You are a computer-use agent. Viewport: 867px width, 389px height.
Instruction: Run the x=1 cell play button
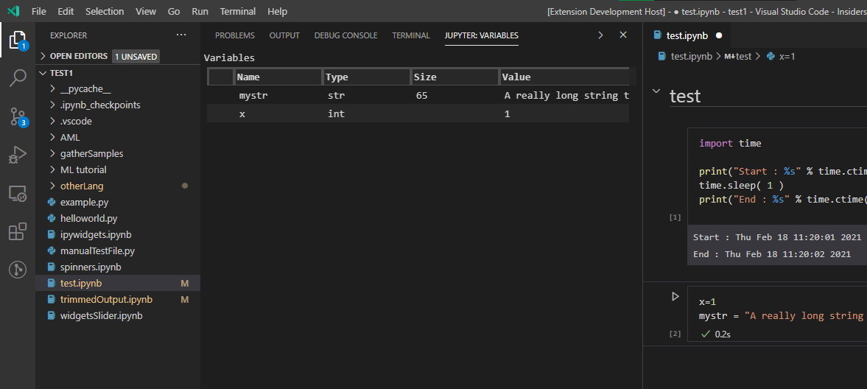click(675, 297)
